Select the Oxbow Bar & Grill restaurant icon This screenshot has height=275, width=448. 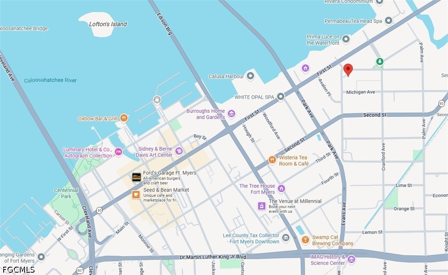124,118
